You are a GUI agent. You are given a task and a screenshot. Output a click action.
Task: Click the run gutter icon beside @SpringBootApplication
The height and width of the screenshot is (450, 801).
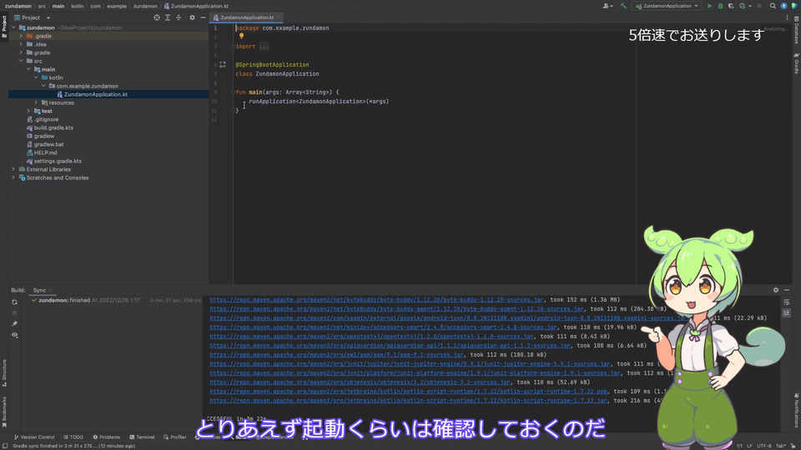[x=223, y=65]
